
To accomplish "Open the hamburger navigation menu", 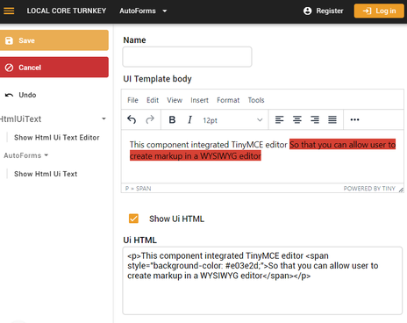I will [9, 11].
